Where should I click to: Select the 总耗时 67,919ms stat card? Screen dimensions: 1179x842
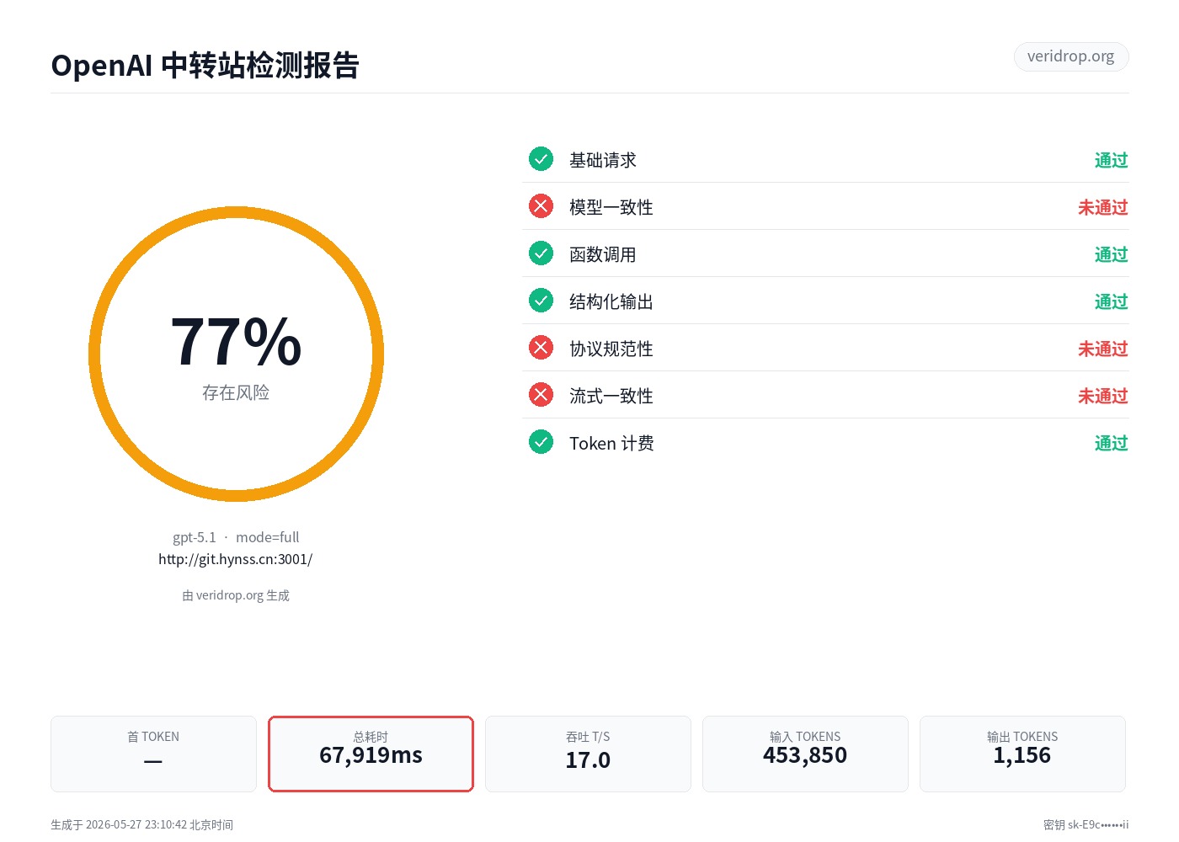point(371,754)
